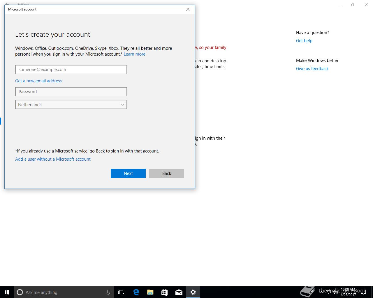Click the Password input field

[x=71, y=92]
